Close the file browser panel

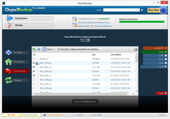click(136, 49)
